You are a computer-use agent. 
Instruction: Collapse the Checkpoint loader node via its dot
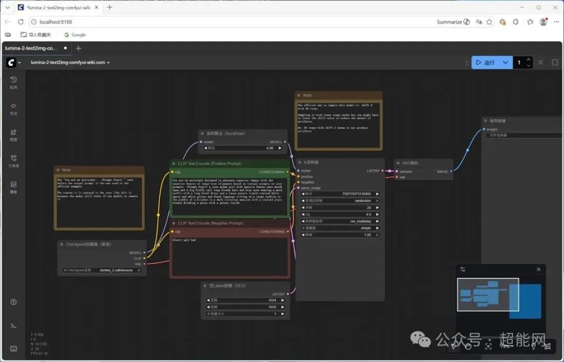click(x=62, y=244)
